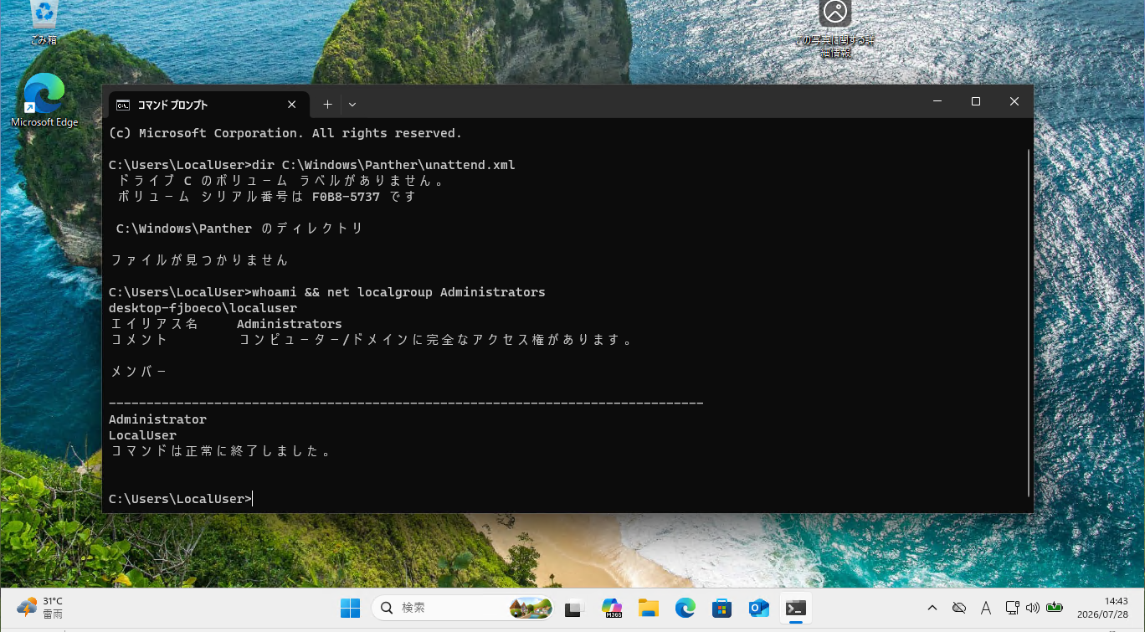Close the コマンド プロンプト tab

(x=291, y=105)
